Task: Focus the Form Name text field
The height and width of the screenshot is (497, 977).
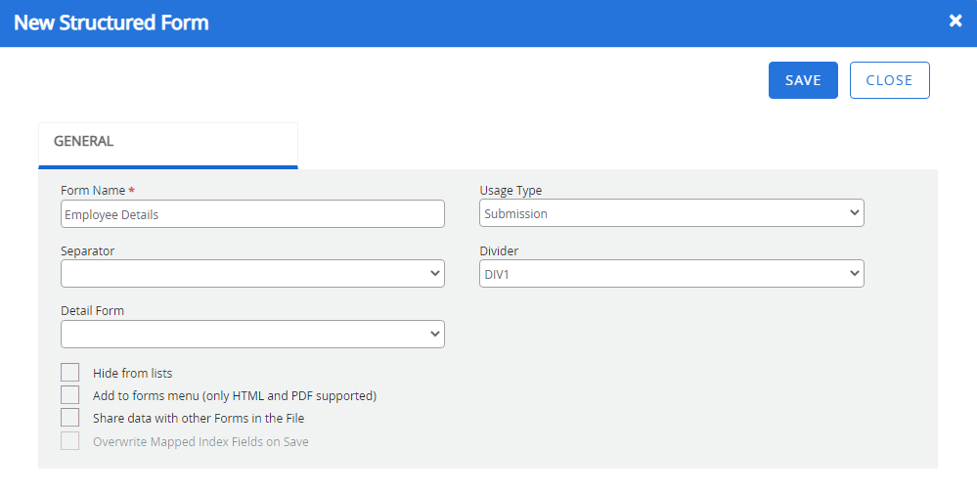Action: pos(252,214)
